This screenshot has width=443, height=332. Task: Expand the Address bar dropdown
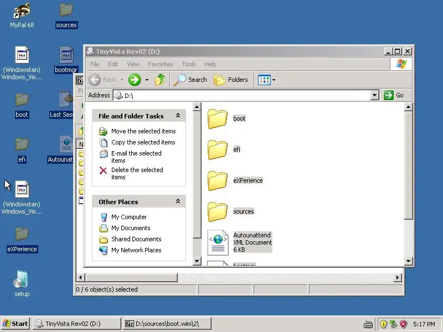coord(375,95)
